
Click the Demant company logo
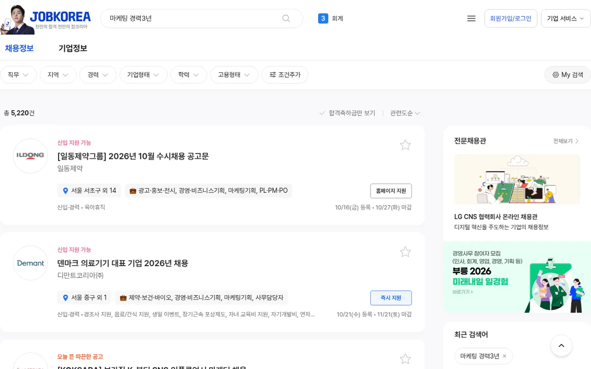(31, 263)
